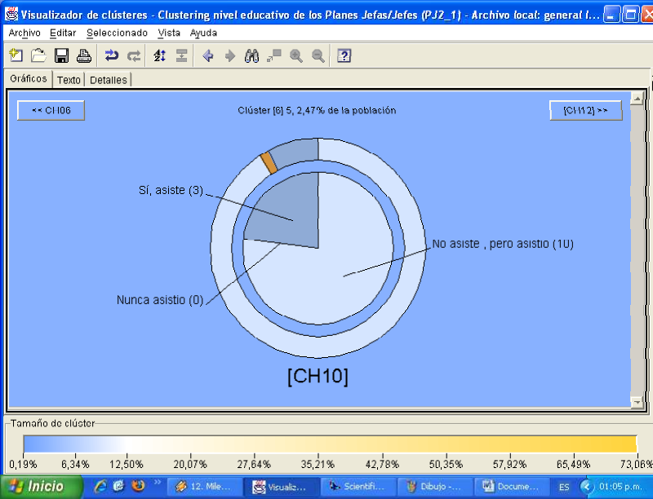Click the Inicio start button
The width and height of the screenshot is (653, 499).
tap(41, 486)
